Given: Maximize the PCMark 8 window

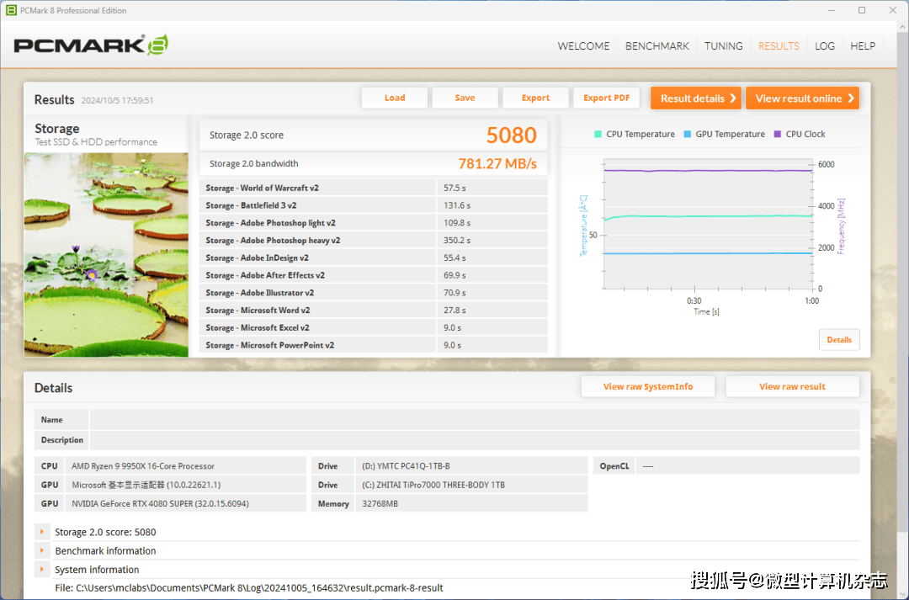Looking at the screenshot, I should pyautogui.click(x=862, y=10).
